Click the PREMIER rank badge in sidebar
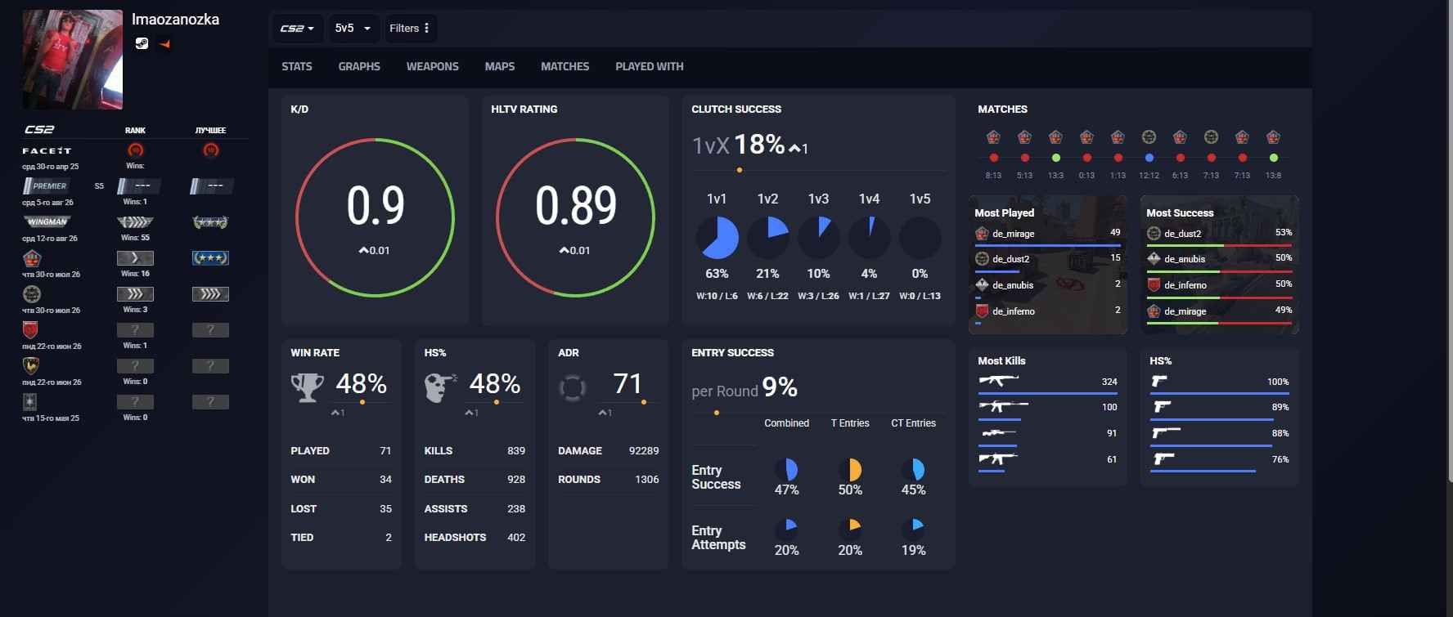Screen dimensions: 1453x617 [x=48, y=186]
